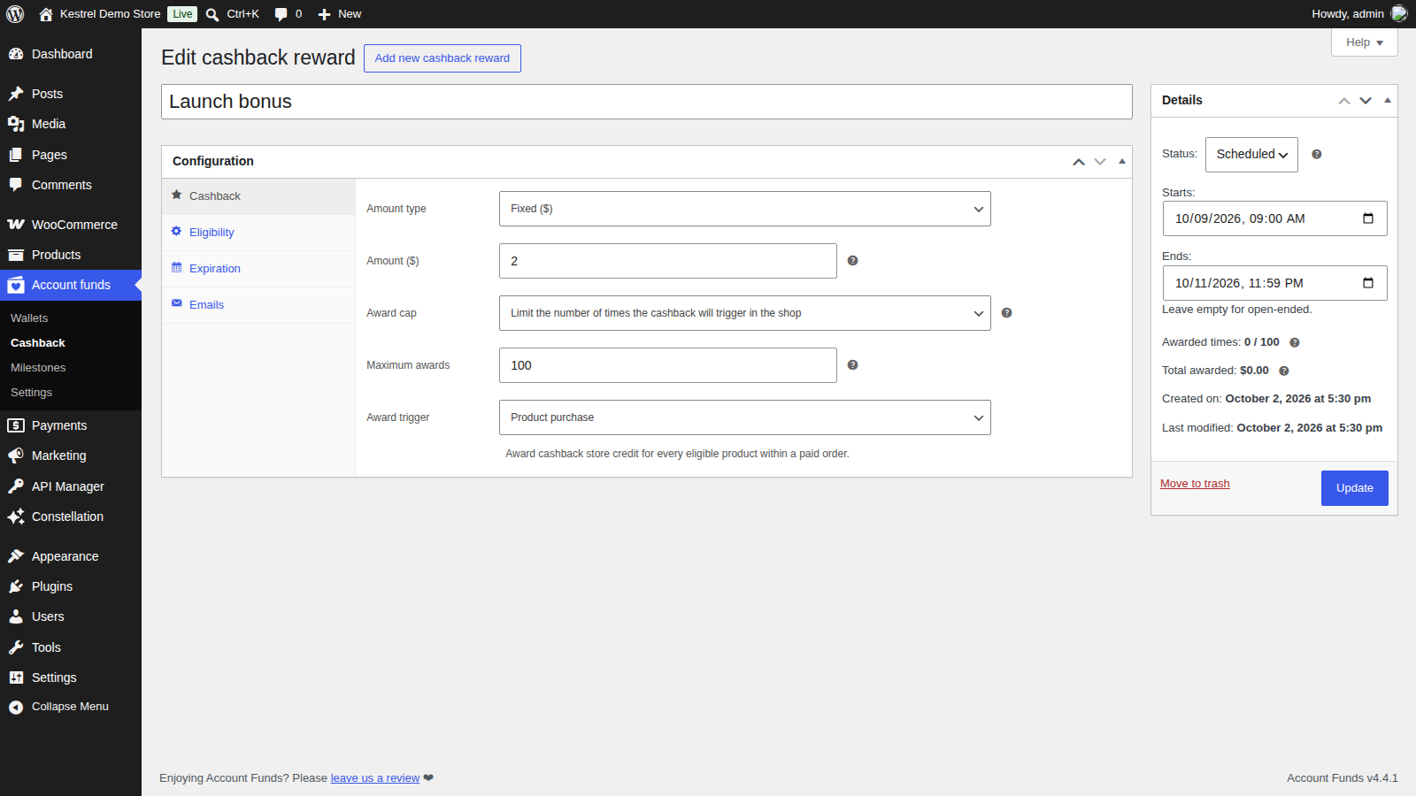The height and width of the screenshot is (796, 1416).
Task: Click the Ends date-time field
Action: (x=1274, y=283)
